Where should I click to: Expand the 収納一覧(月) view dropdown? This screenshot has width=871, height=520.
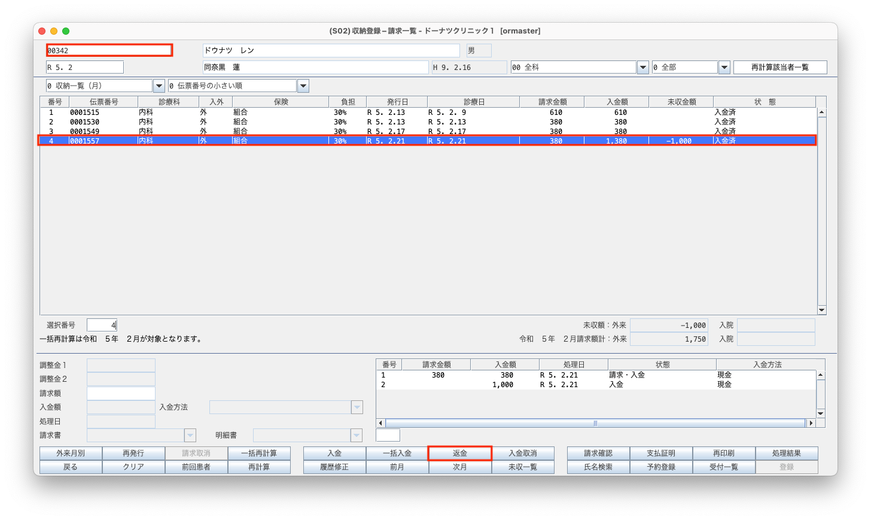pyautogui.click(x=159, y=86)
